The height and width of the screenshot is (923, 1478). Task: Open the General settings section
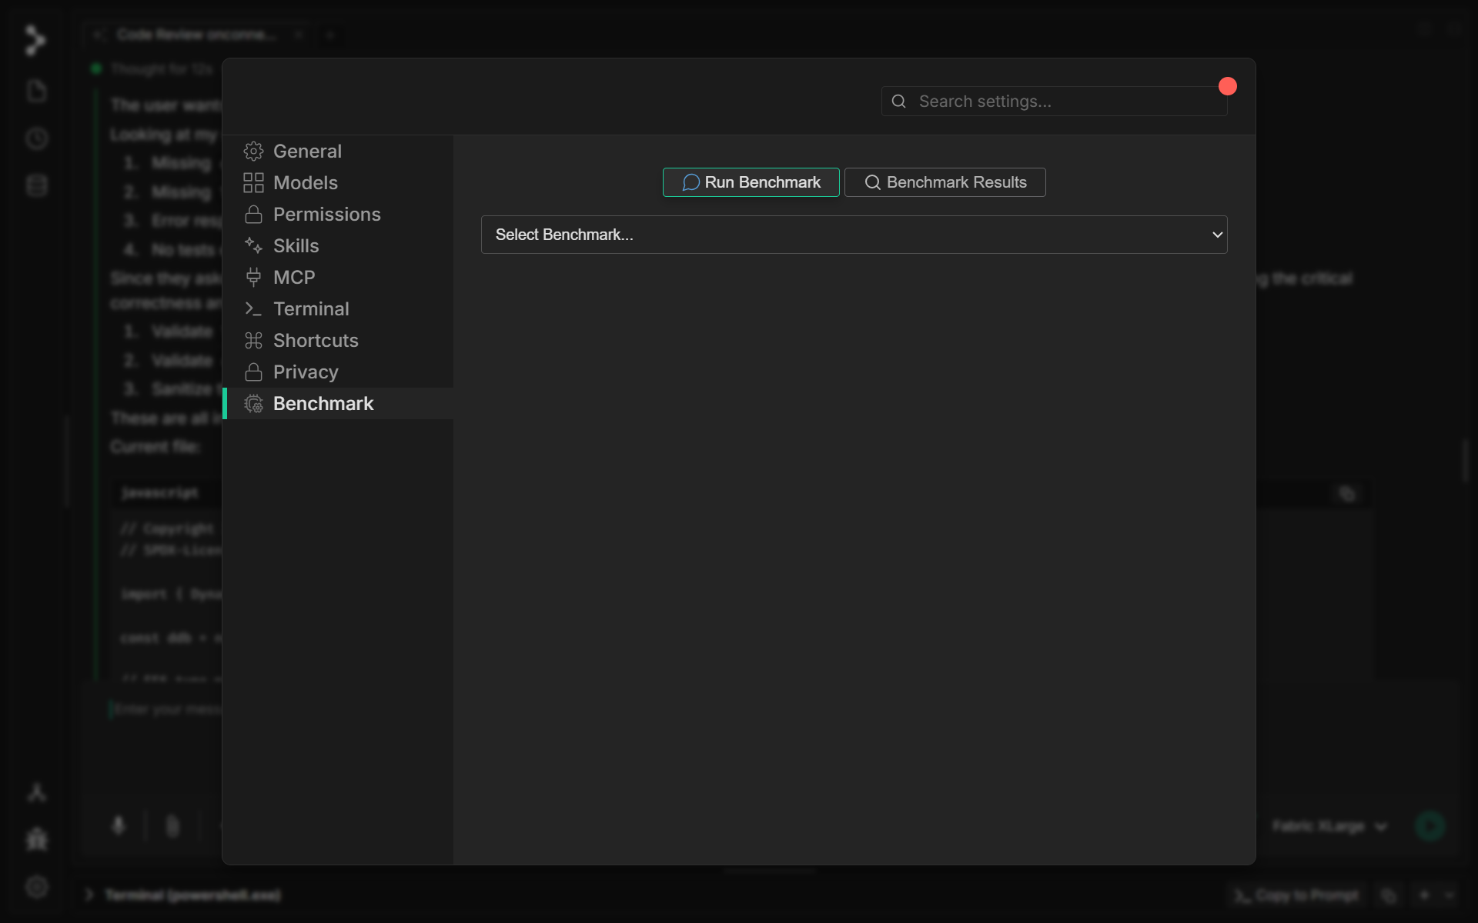[x=338, y=152]
